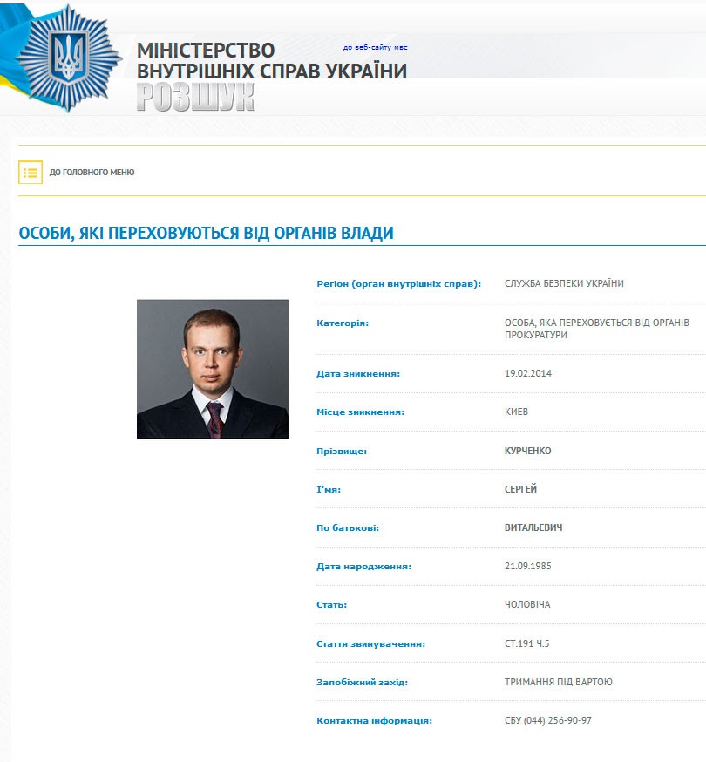Click 'Міністерство внутрішніх справ України' header text
This screenshot has height=762, width=706.
(x=271, y=61)
